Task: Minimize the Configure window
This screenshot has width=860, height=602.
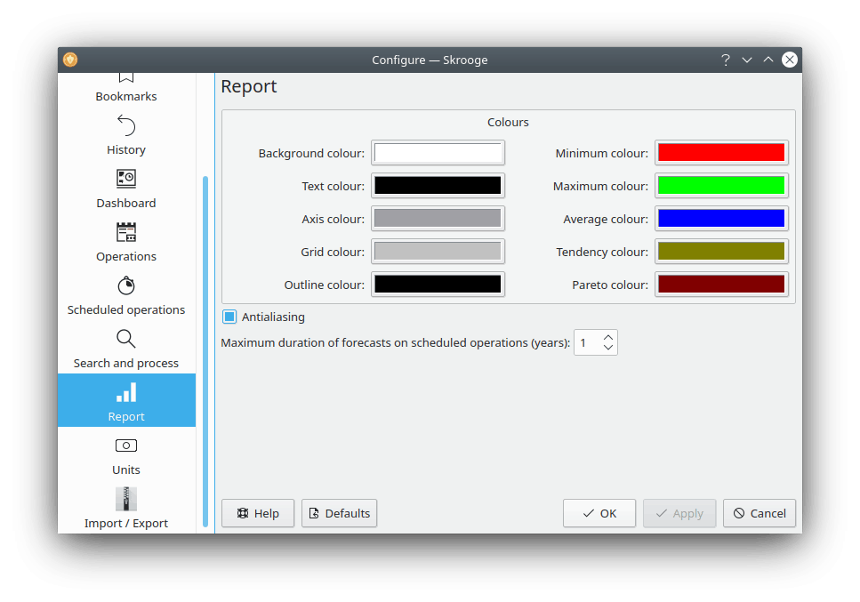Action: pyautogui.click(x=747, y=60)
